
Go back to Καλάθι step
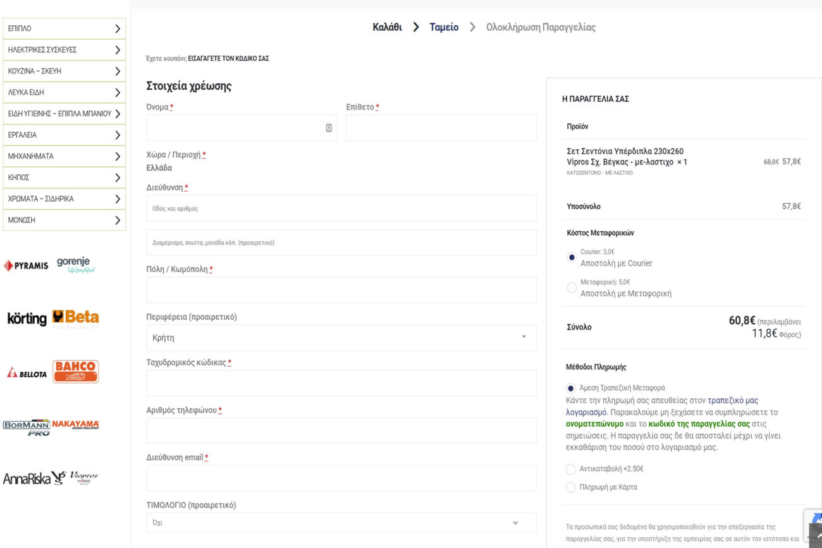[x=387, y=27]
